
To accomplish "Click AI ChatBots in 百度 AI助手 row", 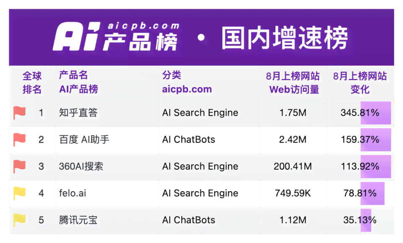I will click(x=188, y=140).
